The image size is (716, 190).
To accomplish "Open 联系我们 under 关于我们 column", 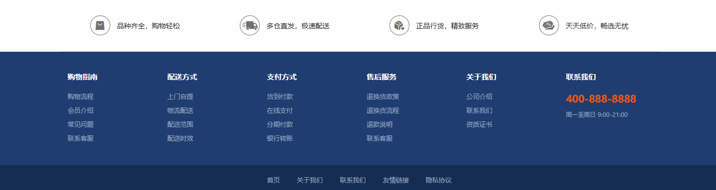I will tap(480, 110).
